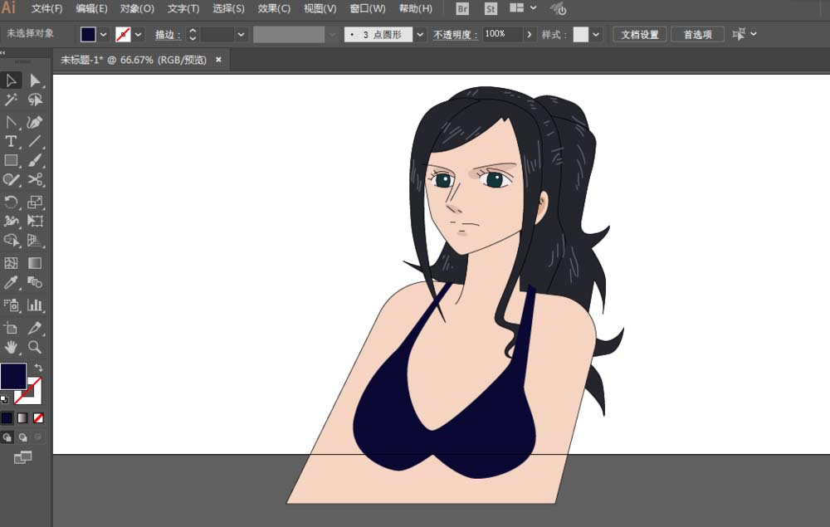Open arrange documents dropdown arrow
The height and width of the screenshot is (527, 830).
pos(534,8)
